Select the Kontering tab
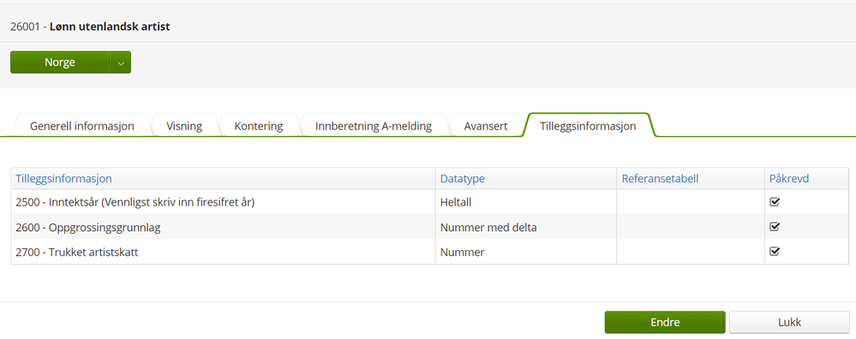Viewport: 856px width, 339px height. pos(259,126)
